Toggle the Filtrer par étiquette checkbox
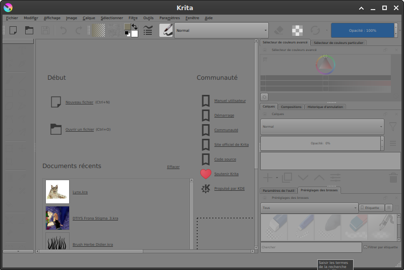Image resolution: width=404 pixels, height=270 pixels. point(366,247)
